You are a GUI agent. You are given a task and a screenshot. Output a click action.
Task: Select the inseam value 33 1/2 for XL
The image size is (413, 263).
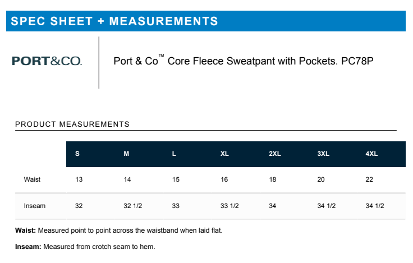click(x=230, y=206)
